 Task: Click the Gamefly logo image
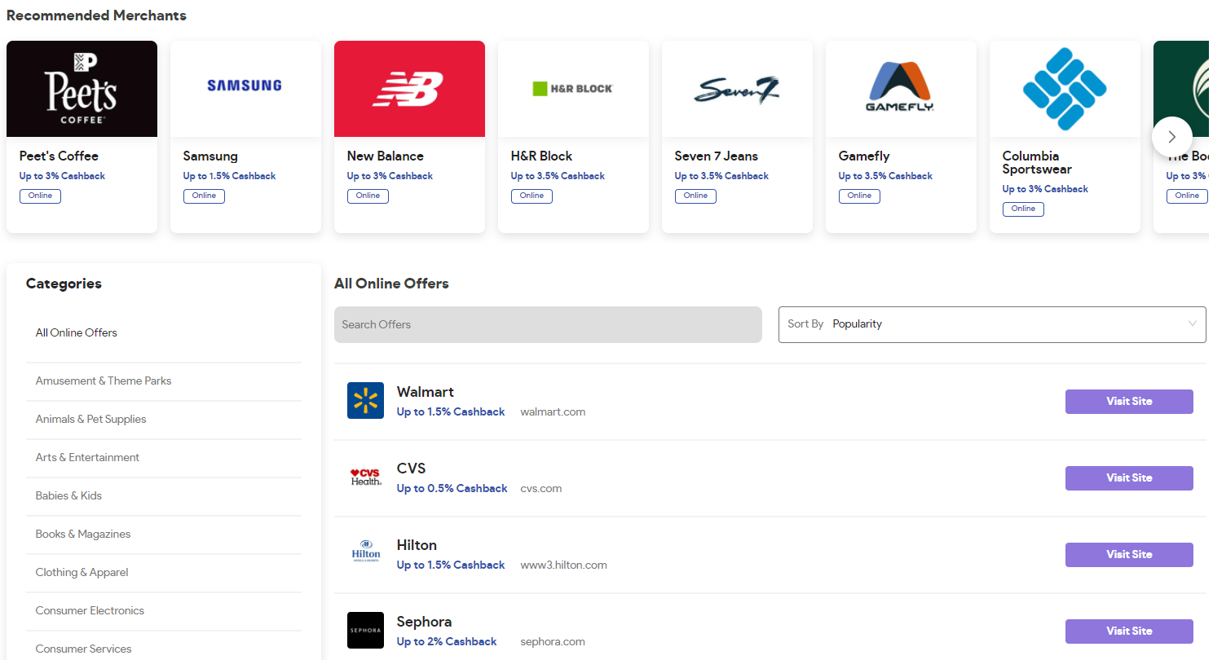click(x=900, y=88)
